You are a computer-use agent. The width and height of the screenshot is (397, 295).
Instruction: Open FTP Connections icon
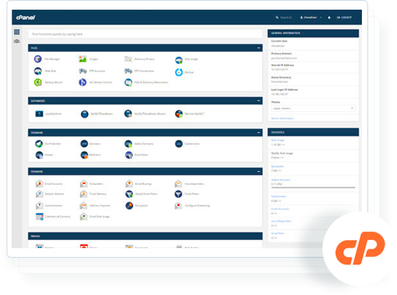click(x=129, y=71)
